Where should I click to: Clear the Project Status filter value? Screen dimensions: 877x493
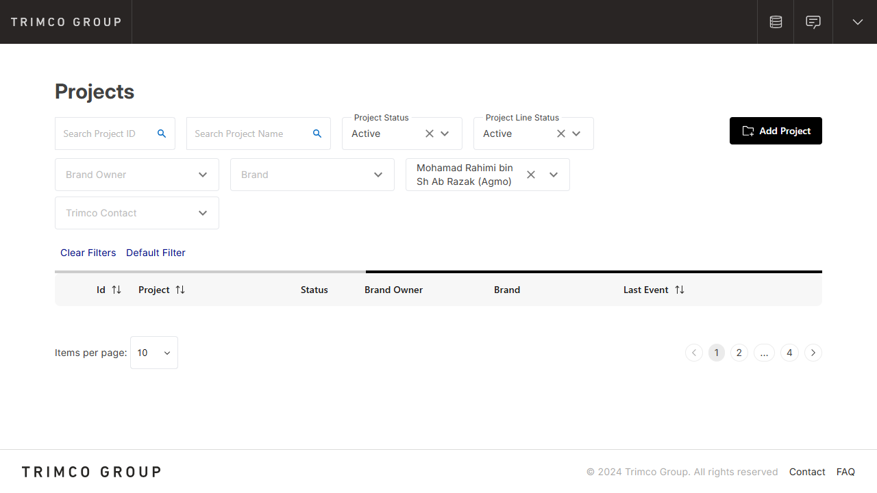pos(430,134)
